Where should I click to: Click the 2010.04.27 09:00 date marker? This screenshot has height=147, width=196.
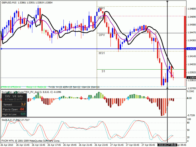tap(167, 145)
